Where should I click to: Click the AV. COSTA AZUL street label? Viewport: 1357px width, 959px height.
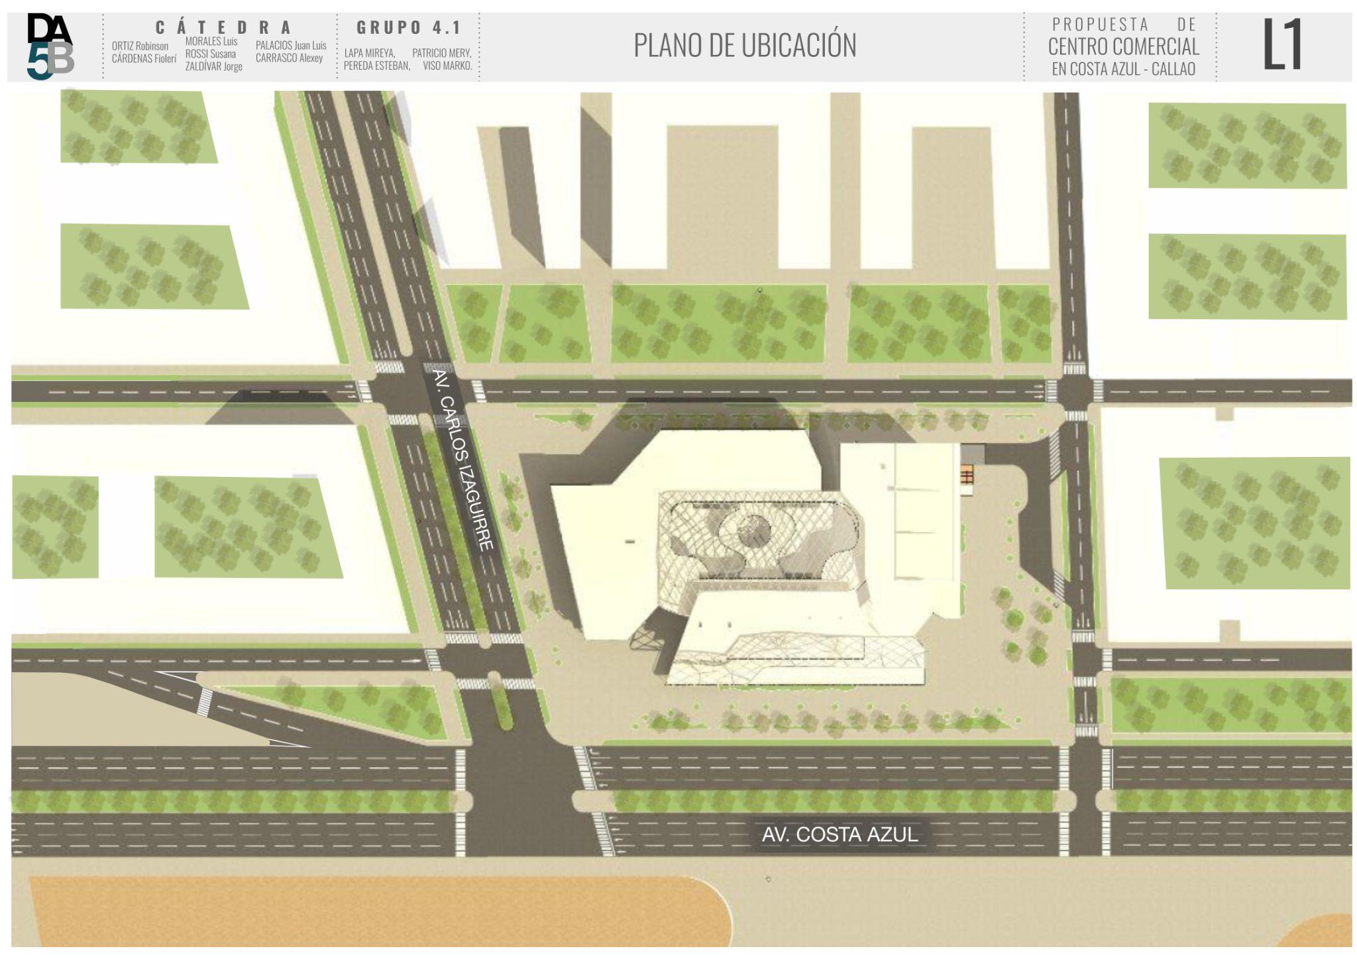pos(840,834)
